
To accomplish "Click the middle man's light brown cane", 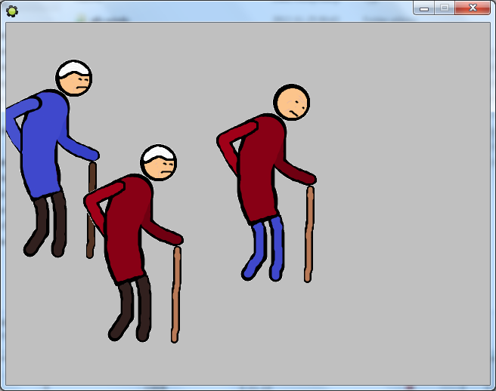I will (176, 294).
